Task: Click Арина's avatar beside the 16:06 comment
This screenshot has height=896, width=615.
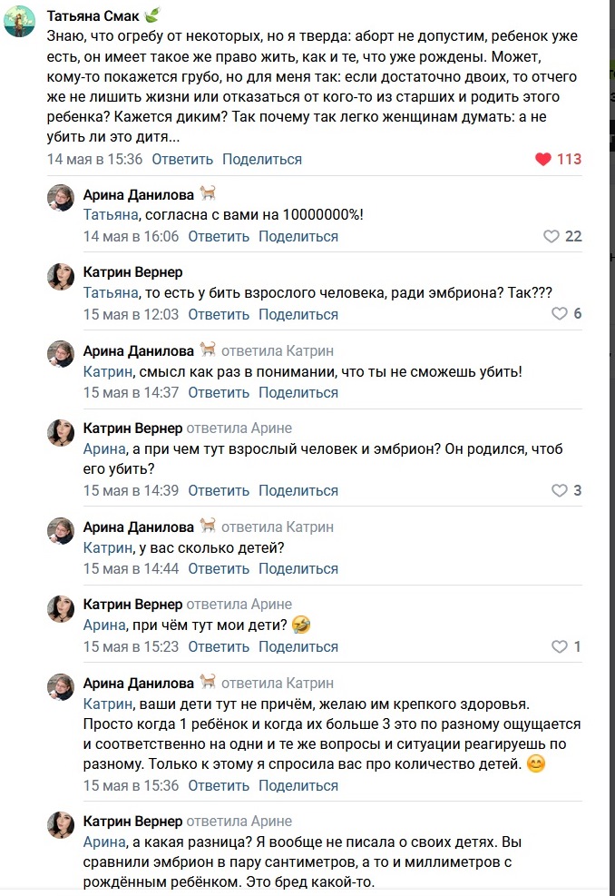Action: (x=61, y=198)
